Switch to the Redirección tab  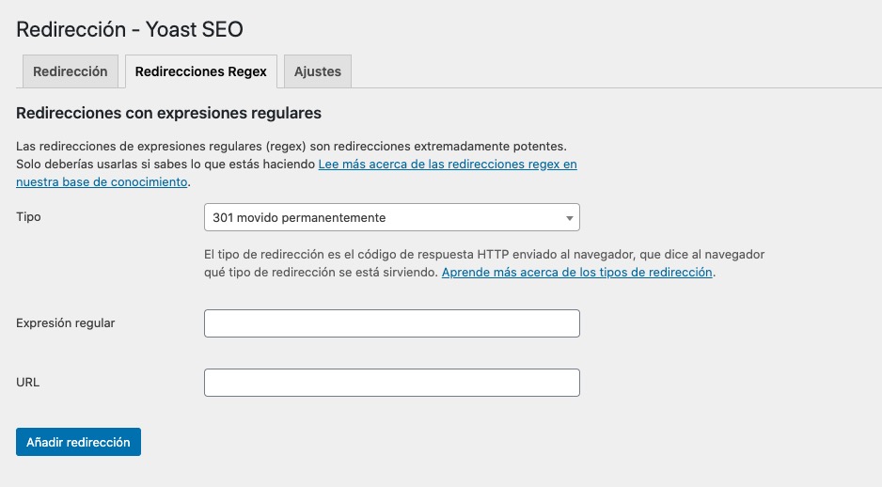(x=70, y=71)
